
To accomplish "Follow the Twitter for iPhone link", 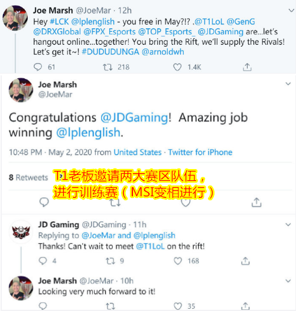I will point(200,153).
